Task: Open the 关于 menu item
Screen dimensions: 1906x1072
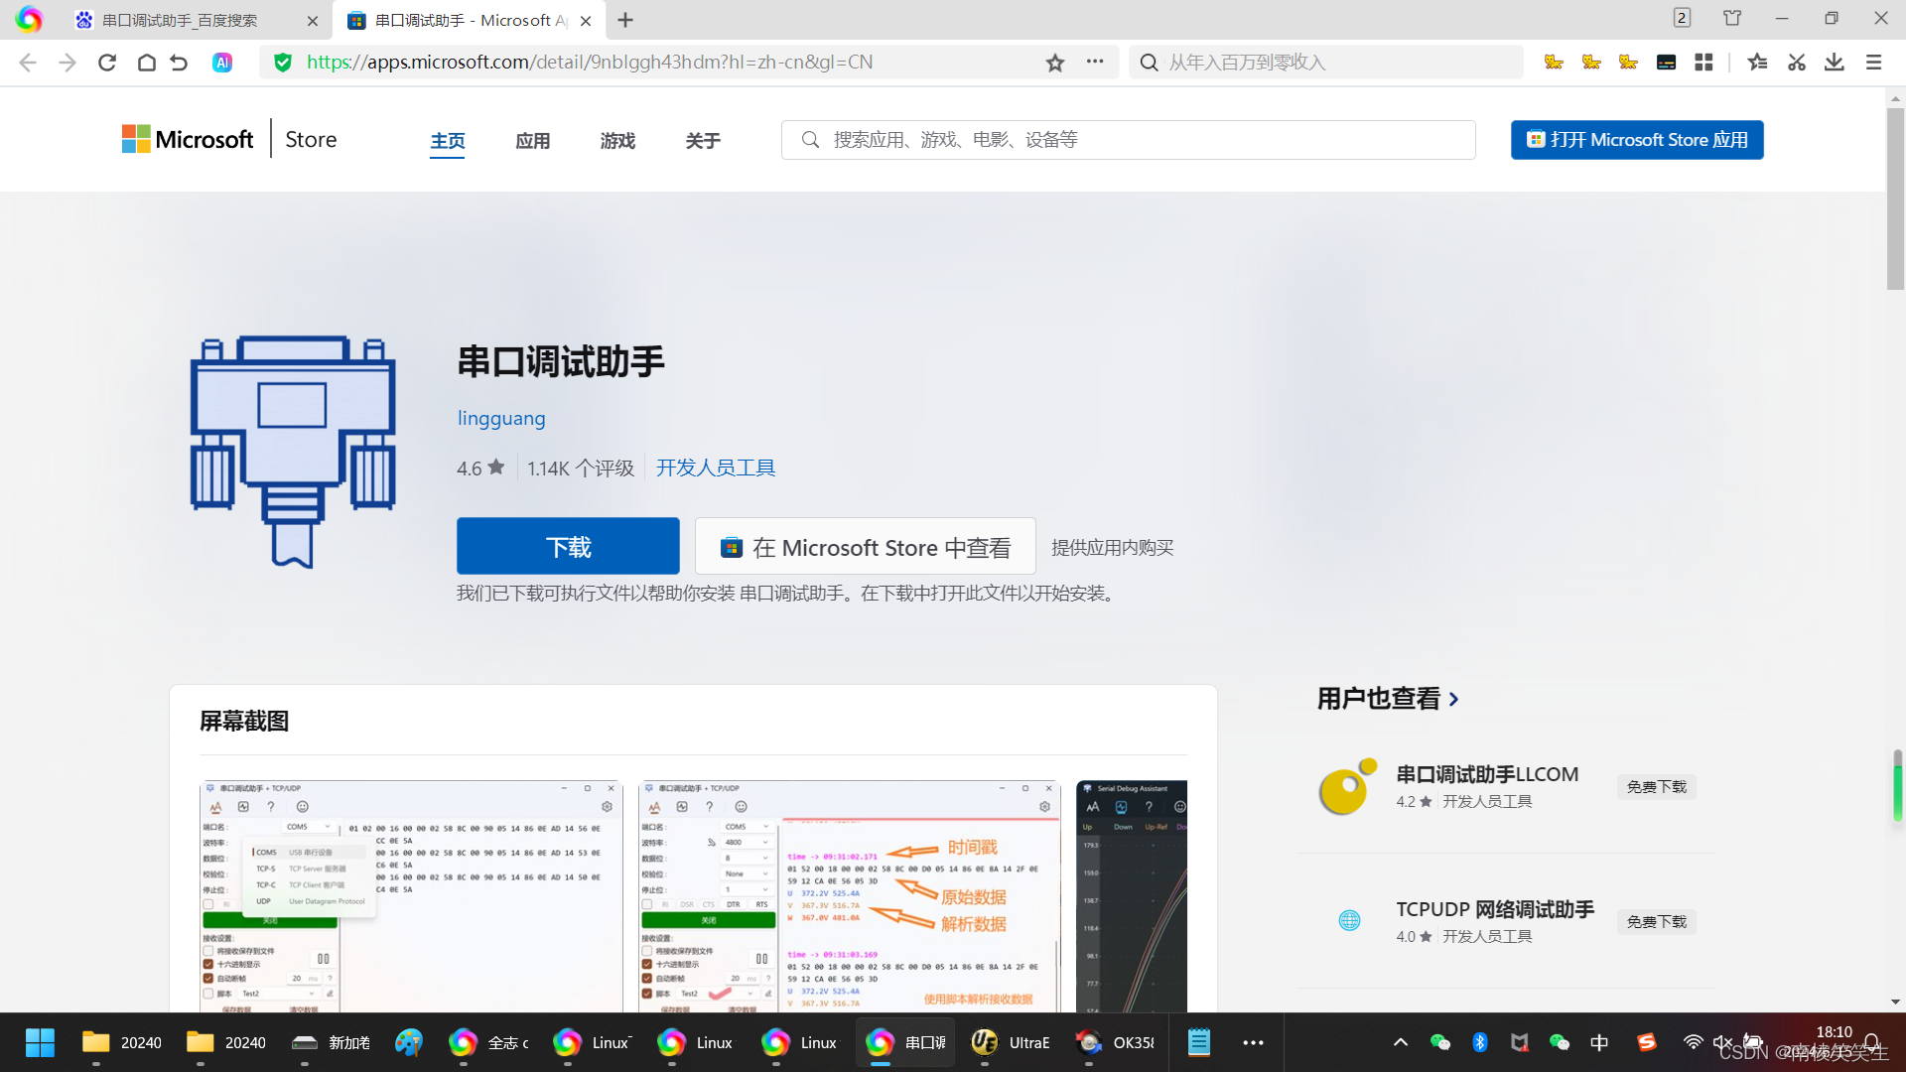Action: [703, 141]
